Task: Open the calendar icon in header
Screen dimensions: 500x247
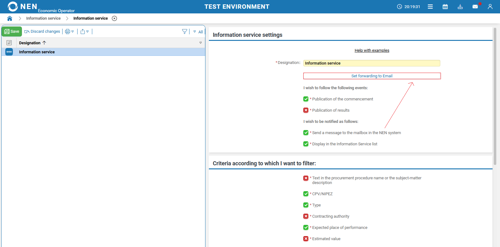Action: tap(445, 7)
